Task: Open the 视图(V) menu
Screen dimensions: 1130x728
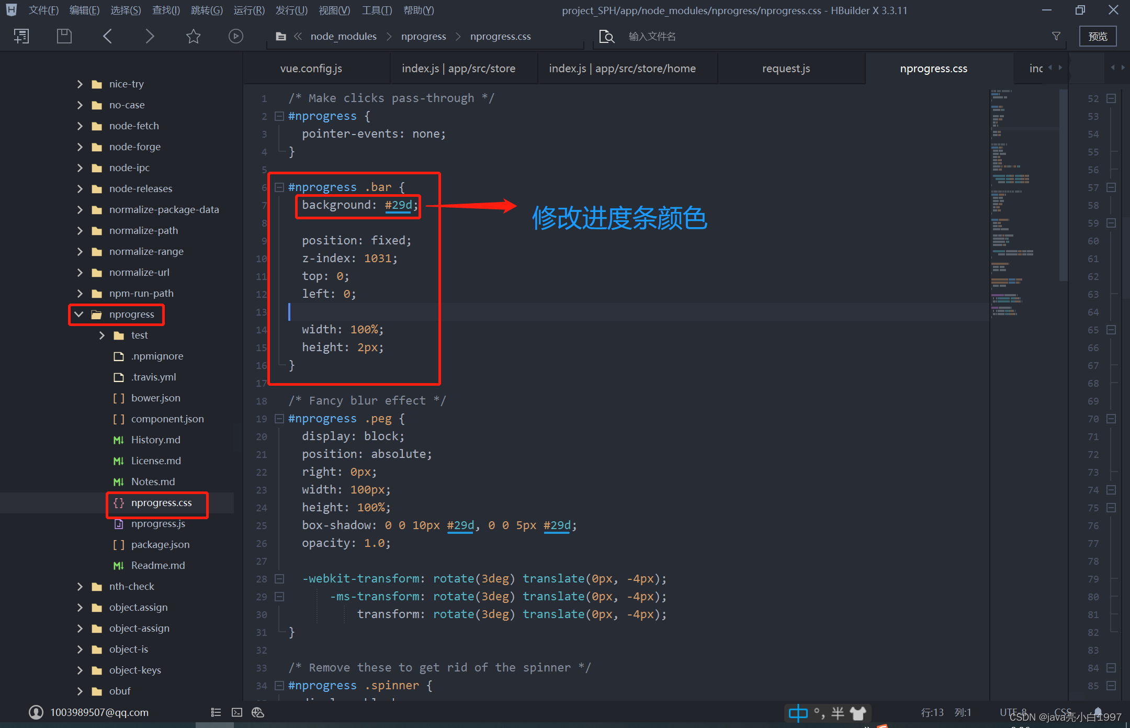Action: 334,10
